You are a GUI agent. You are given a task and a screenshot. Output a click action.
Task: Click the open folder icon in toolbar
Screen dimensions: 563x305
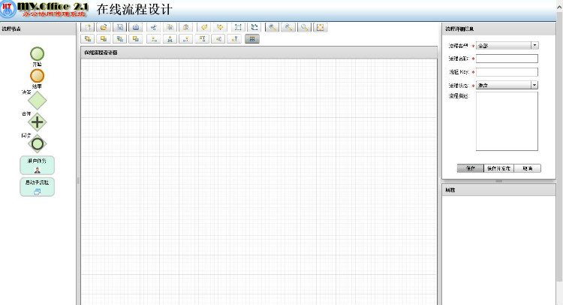click(x=104, y=27)
